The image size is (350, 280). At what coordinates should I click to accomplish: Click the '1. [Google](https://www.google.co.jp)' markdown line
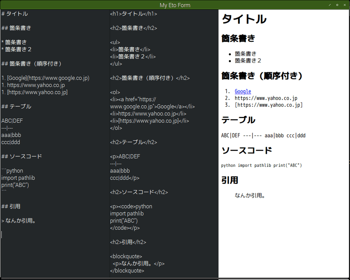click(x=45, y=78)
